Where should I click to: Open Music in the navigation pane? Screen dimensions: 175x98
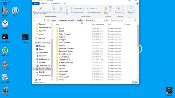[42, 62]
